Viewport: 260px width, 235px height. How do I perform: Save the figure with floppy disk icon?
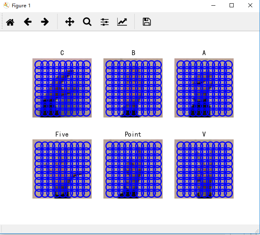[x=147, y=22]
